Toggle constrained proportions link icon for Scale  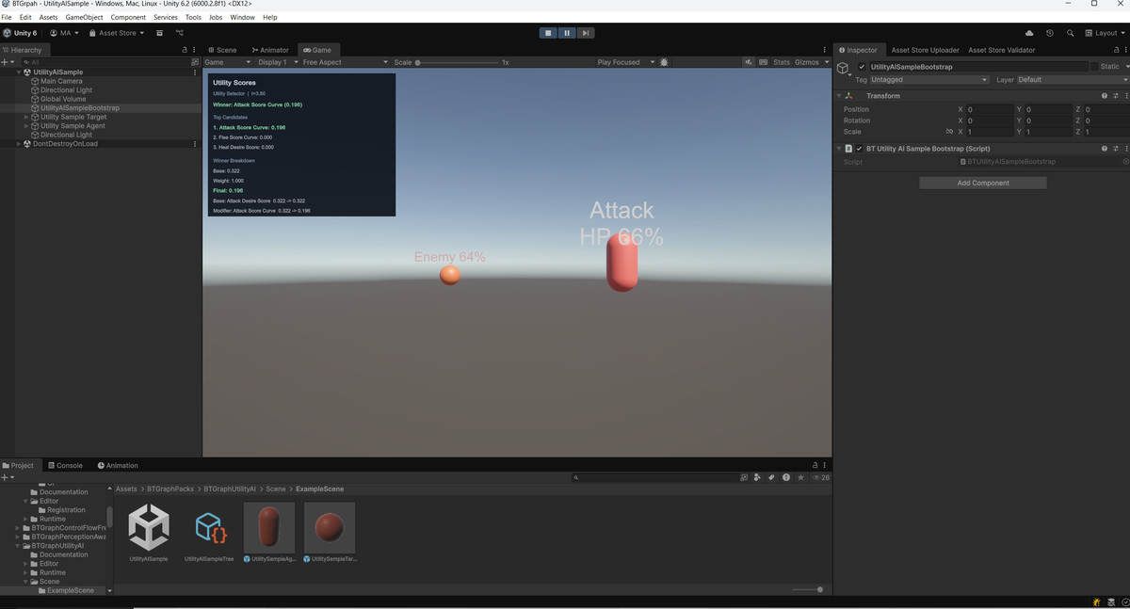point(949,132)
